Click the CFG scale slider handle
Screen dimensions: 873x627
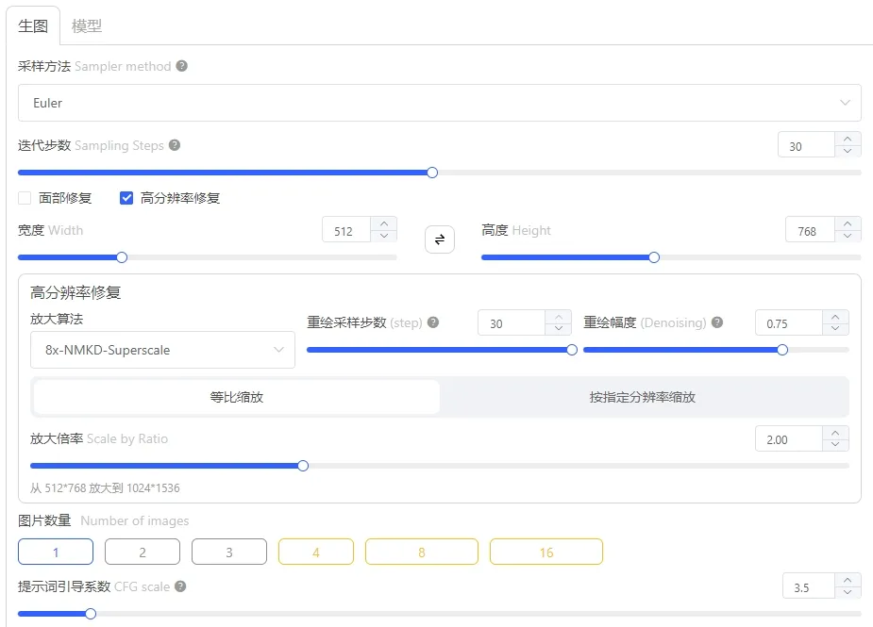[91, 614]
